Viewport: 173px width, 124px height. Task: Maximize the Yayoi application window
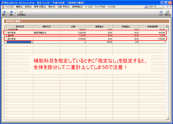coord(166,3)
